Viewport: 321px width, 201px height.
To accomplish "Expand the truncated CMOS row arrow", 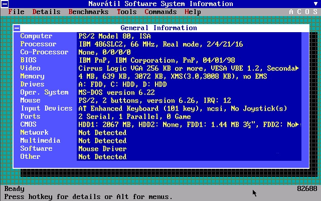I will point(297,125).
